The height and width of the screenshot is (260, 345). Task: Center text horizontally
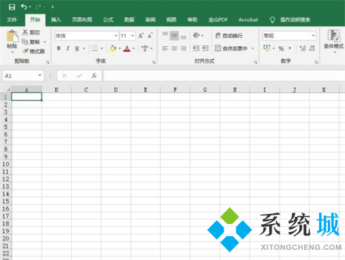click(175, 48)
